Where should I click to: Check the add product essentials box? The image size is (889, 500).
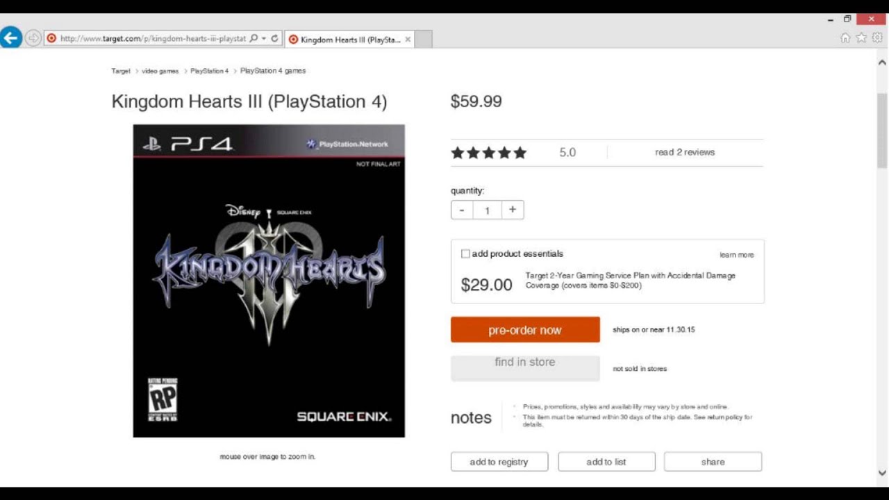tap(465, 254)
